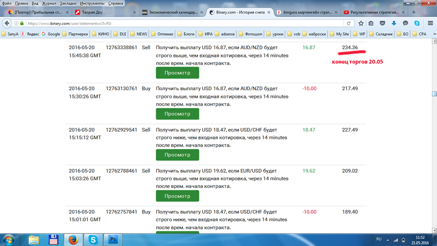Open the Журнал menu
The width and height of the screenshot is (437, 246).
click(x=49, y=3)
